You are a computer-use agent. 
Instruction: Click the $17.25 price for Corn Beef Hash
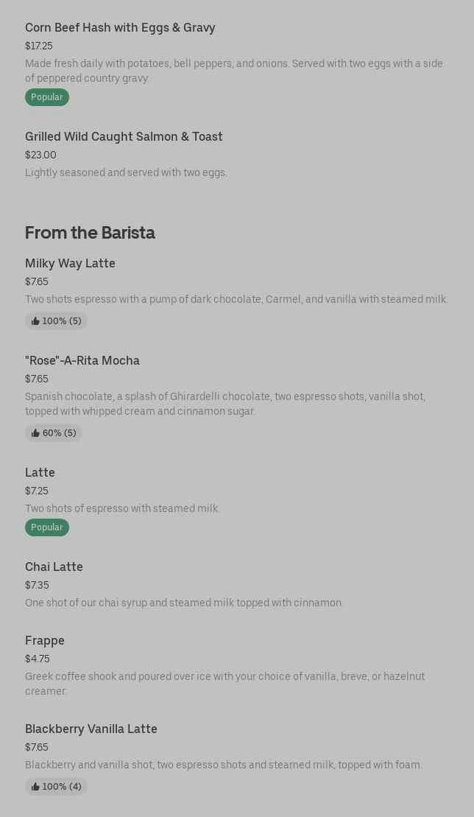click(x=39, y=46)
